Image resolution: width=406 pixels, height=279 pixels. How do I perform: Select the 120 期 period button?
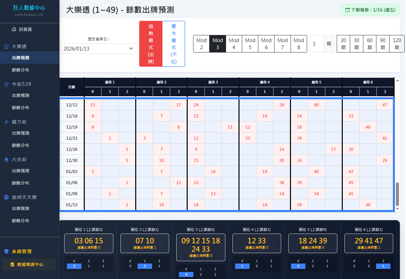click(x=397, y=44)
